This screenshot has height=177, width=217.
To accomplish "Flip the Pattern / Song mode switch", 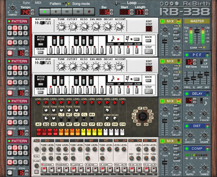I will tap(66, 3).
